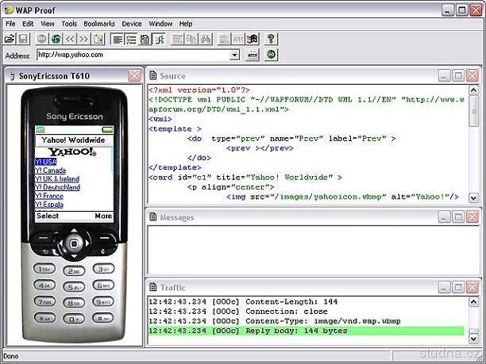Image resolution: width=486 pixels, height=364 pixels.
Task: Select the 'Content-Length: 144' traffic line
Action: coord(243,302)
